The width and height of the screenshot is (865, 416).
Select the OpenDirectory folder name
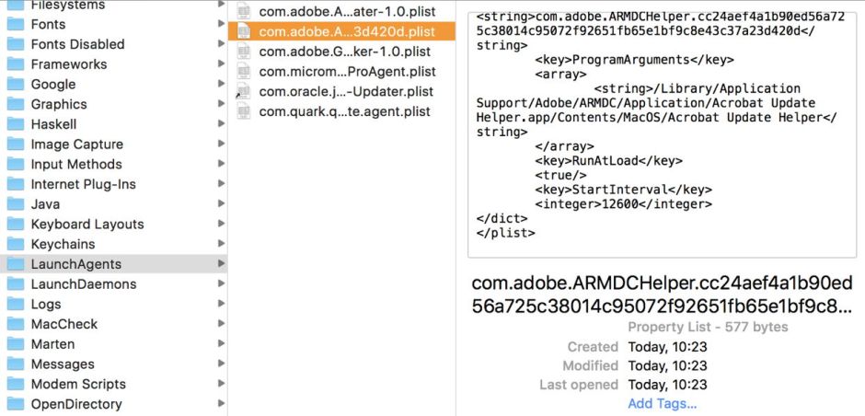pos(76,404)
